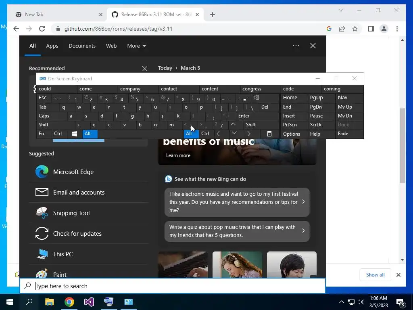Viewport: 413px width, 310px height.
Task: Click electronic music festival Bing prompt
Action: (237, 202)
